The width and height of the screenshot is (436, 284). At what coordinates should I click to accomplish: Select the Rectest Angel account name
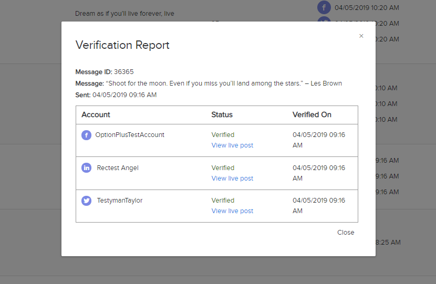click(x=118, y=168)
